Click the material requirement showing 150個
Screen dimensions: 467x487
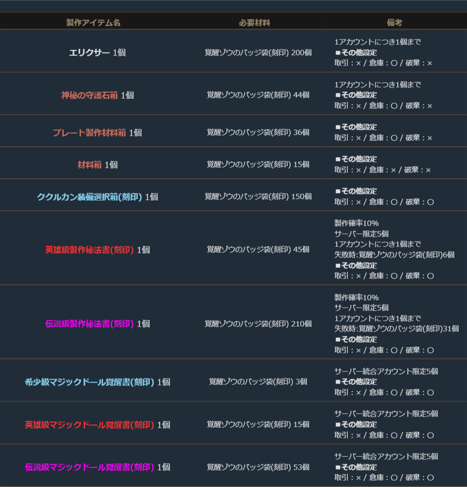pyautogui.click(x=258, y=197)
